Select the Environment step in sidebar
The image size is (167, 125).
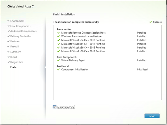tap(17, 21)
